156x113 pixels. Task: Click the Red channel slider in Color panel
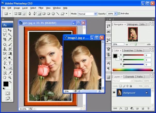tap(133, 55)
